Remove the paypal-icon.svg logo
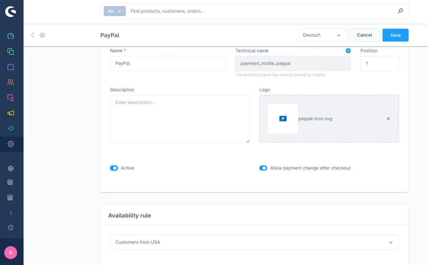The width and height of the screenshot is (428, 265). click(388, 119)
